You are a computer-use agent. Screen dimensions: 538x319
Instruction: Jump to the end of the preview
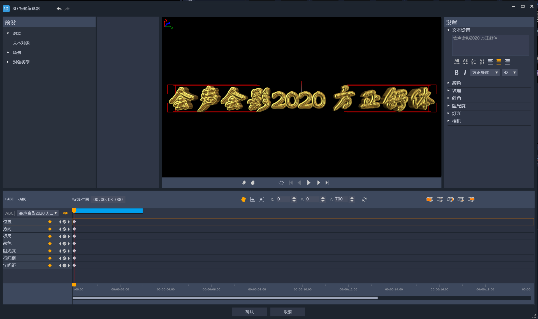[x=327, y=182]
